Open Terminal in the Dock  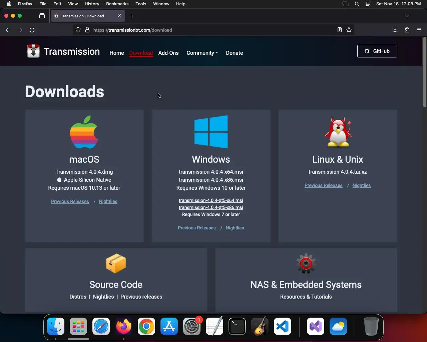pyautogui.click(x=237, y=326)
